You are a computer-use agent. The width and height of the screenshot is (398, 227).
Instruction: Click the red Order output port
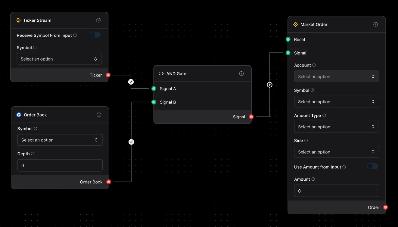click(385, 207)
